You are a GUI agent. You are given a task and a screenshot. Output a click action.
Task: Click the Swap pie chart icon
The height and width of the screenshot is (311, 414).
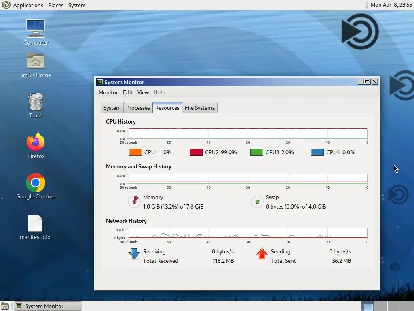pos(257,202)
